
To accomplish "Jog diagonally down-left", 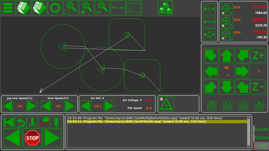I will (211, 87).
